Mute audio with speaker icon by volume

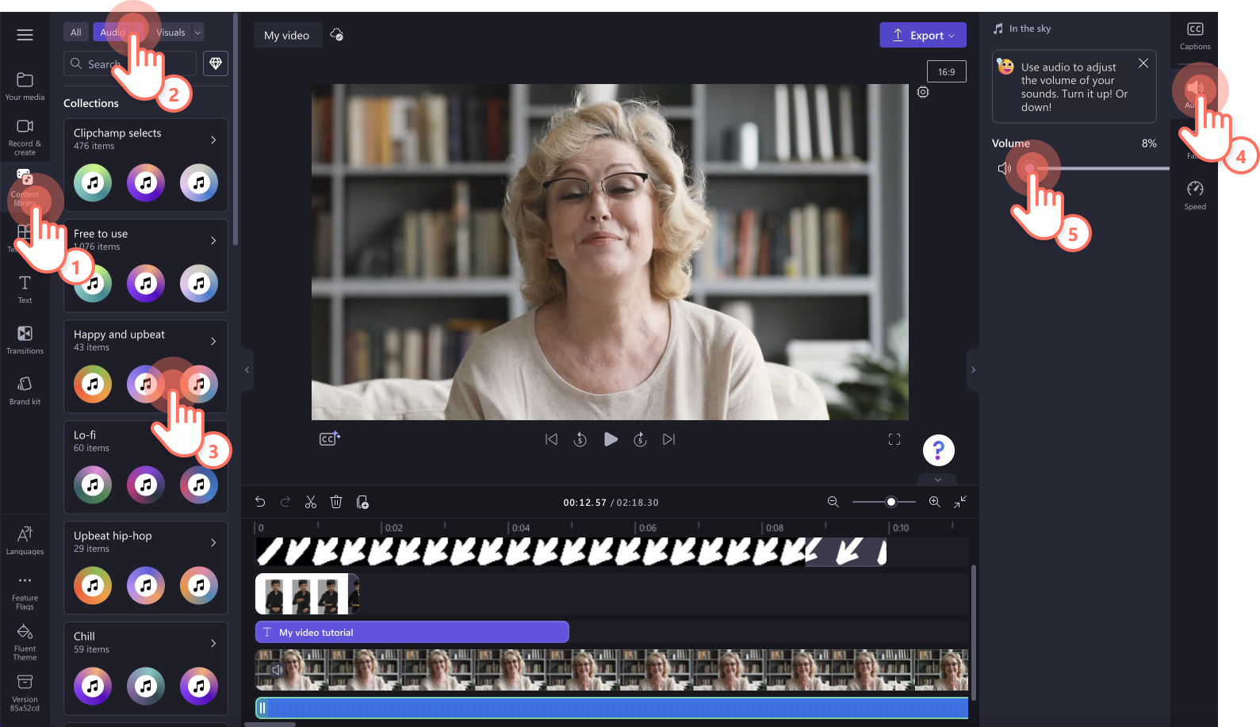click(1004, 168)
